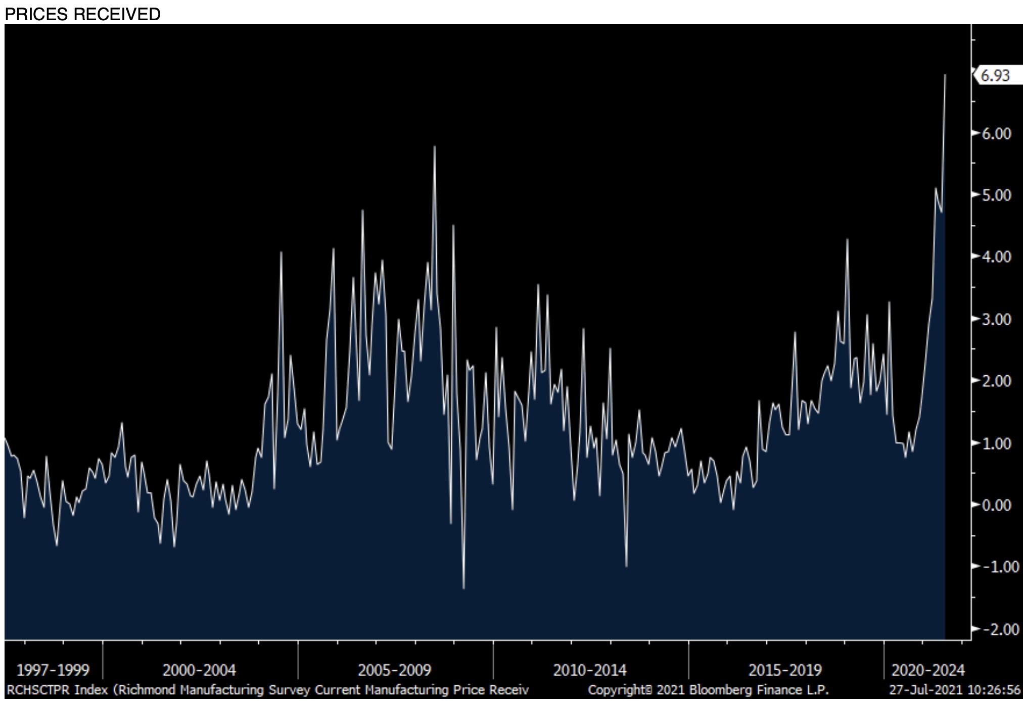This screenshot has width=1023, height=701.
Task: Click the 27-Jul-2021 timestamp
Action: point(954,690)
